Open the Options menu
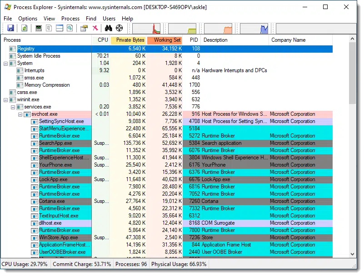 (28, 19)
